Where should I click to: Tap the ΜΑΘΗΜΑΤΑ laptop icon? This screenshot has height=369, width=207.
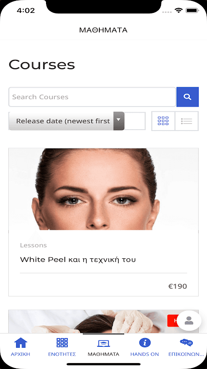coord(103,343)
